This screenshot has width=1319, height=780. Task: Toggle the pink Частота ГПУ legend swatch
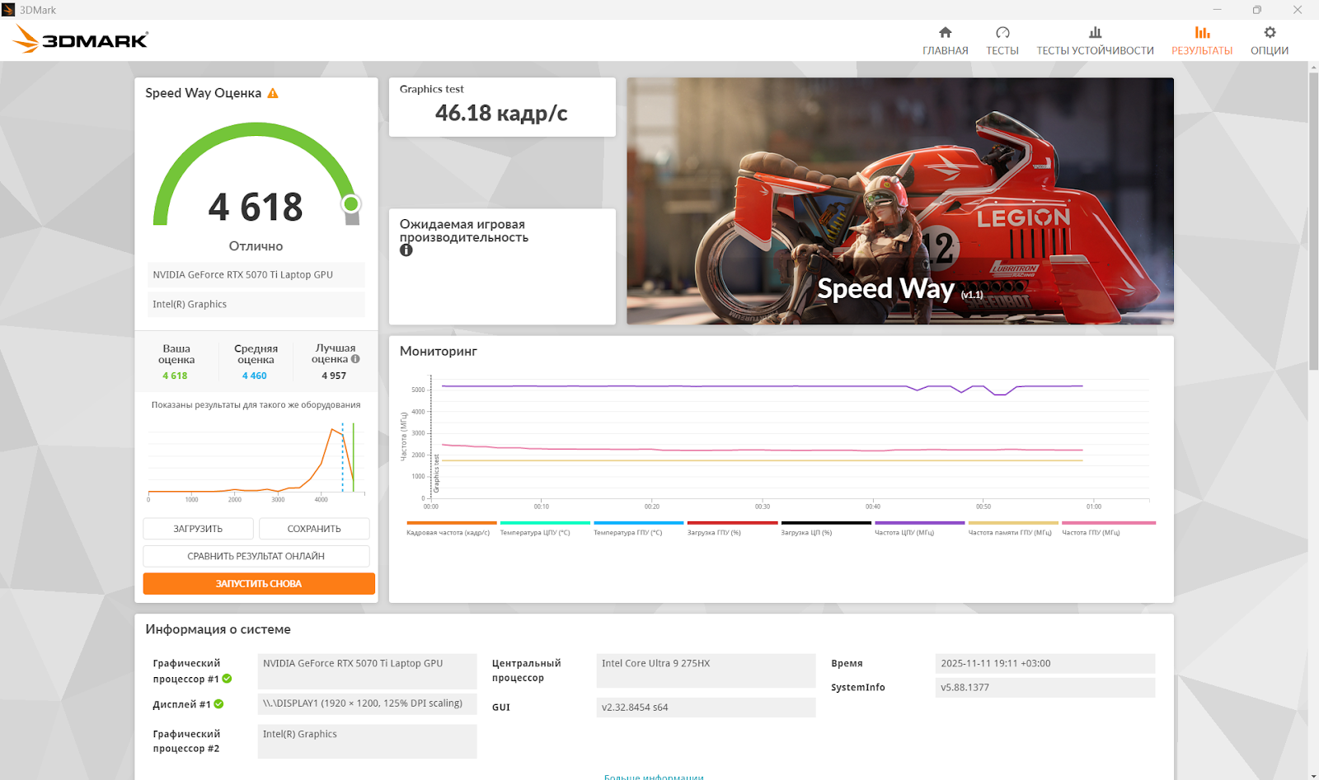[1109, 523]
